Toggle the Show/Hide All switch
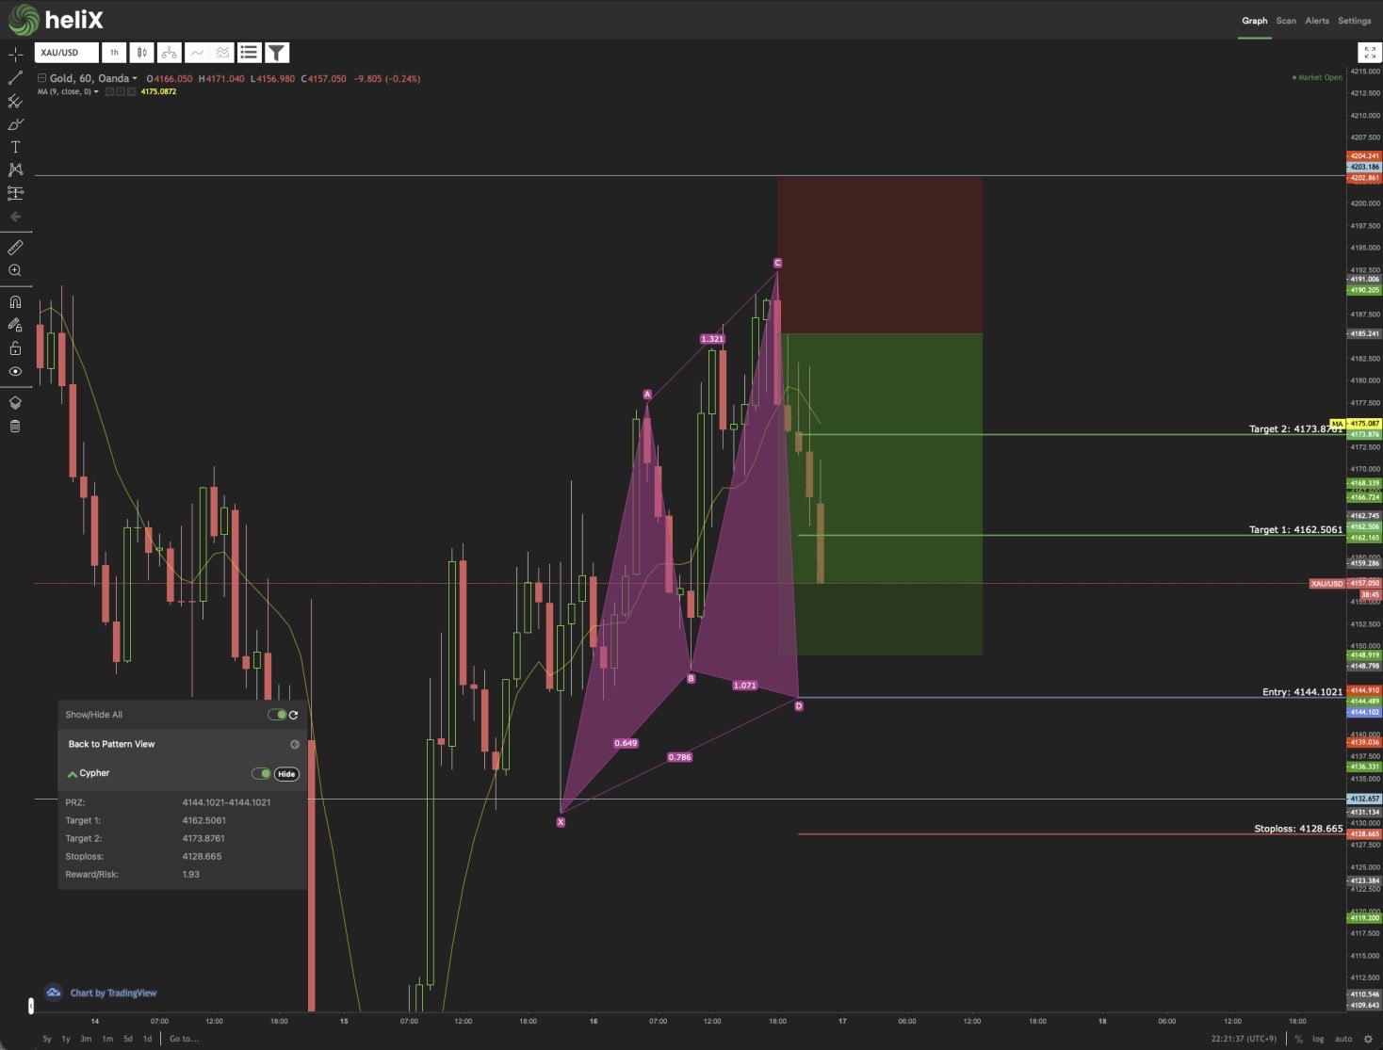 point(277,715)
